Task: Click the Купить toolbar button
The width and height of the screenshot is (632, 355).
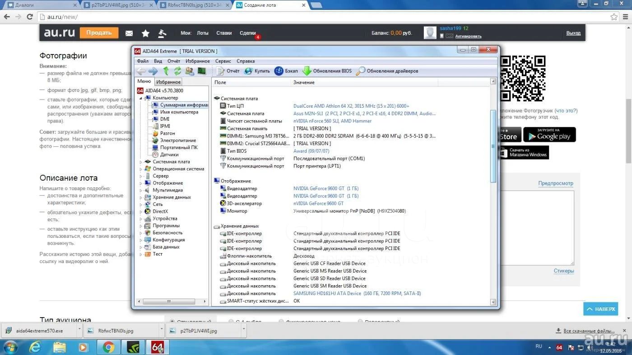Action: tap(257, 71)
